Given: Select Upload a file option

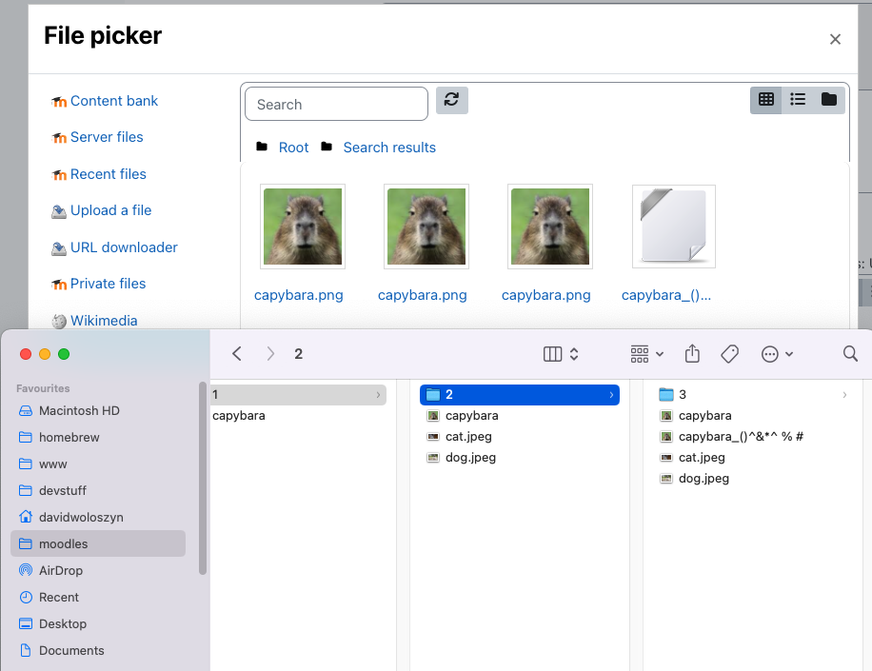Looking at the screenshot, I should coord(110,210).
